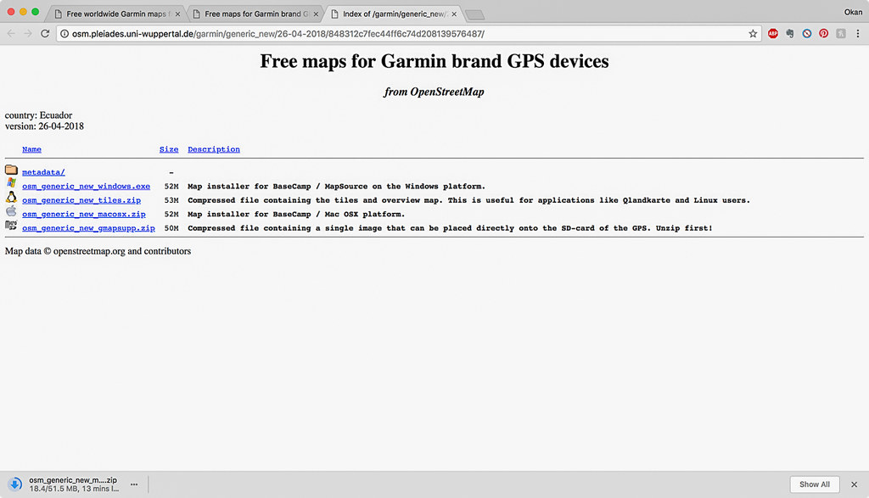Sort listing by Name column

tap(31, 149)
